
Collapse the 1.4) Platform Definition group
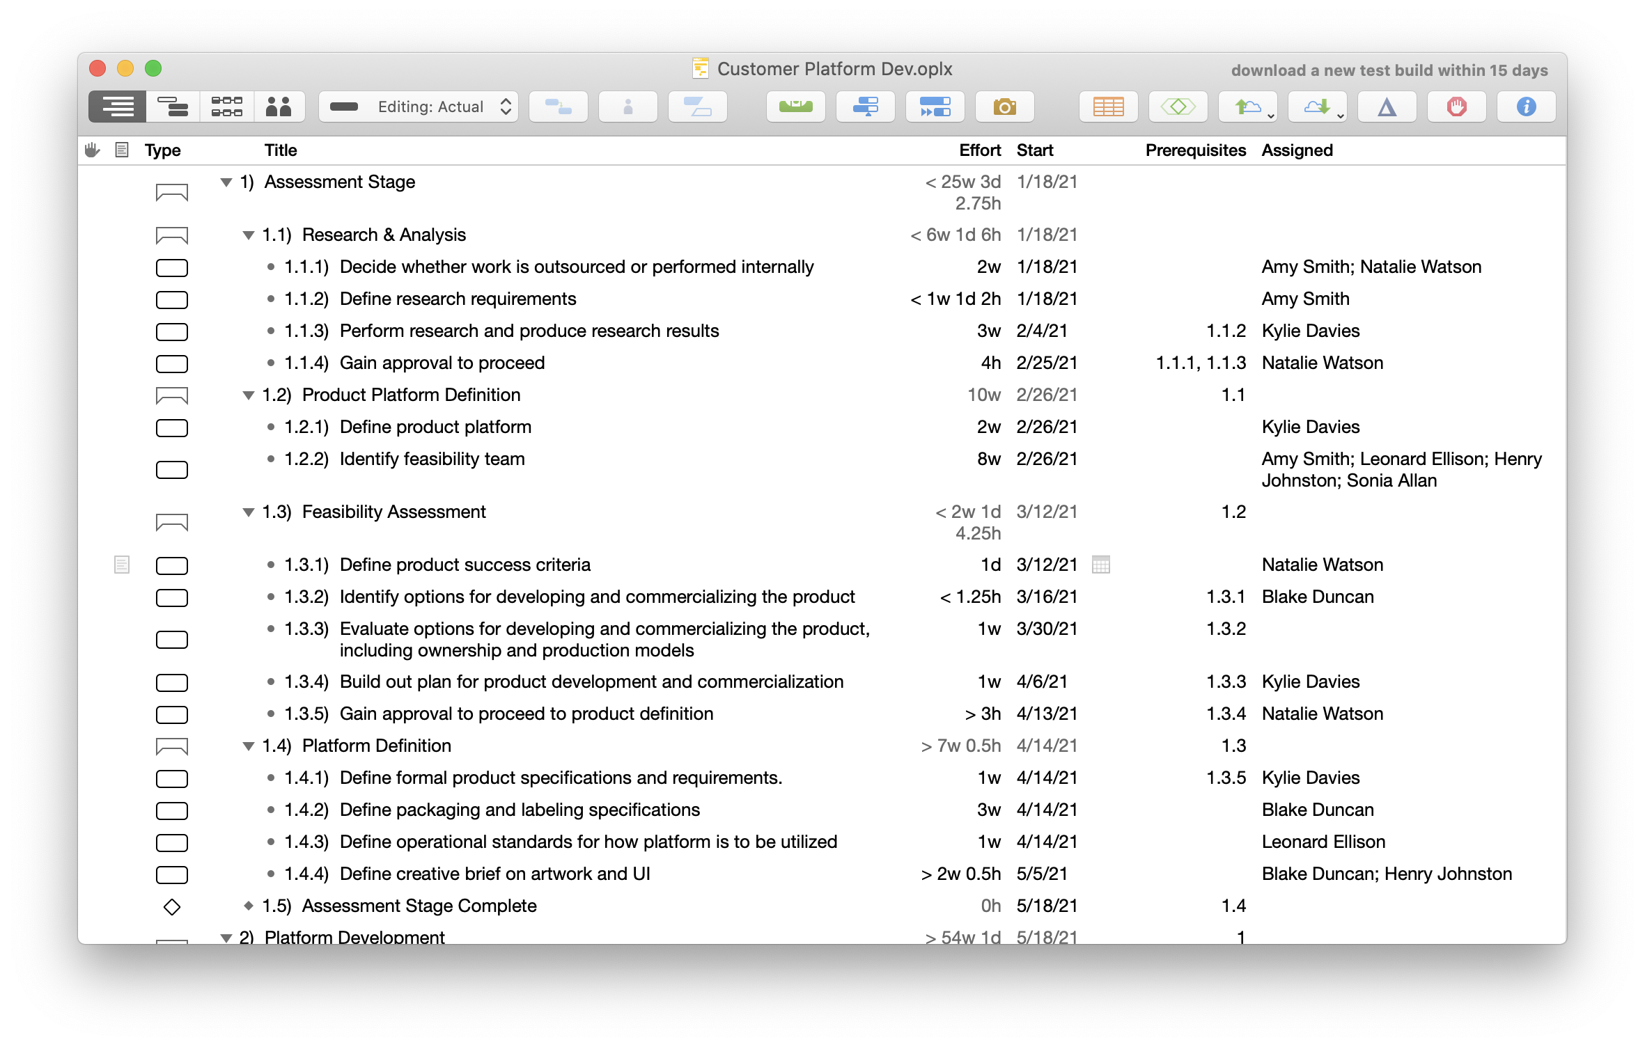coord(249,746)
